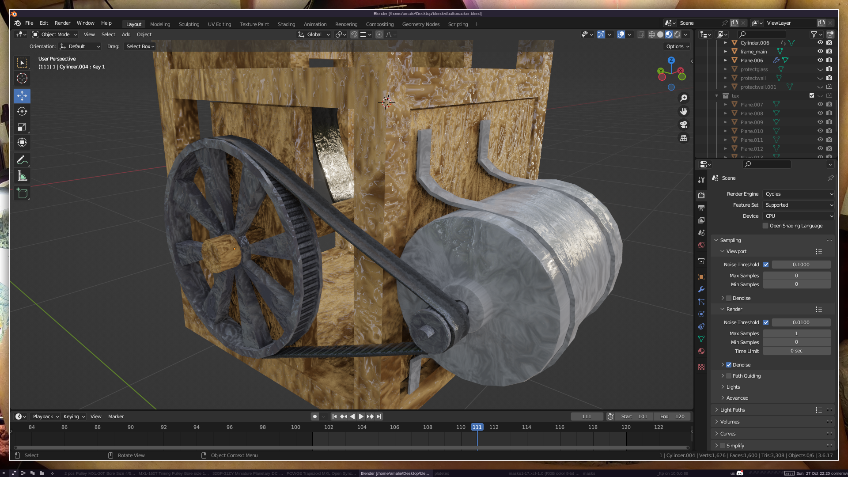Select the Move tool in toolbar

[22, 96]
